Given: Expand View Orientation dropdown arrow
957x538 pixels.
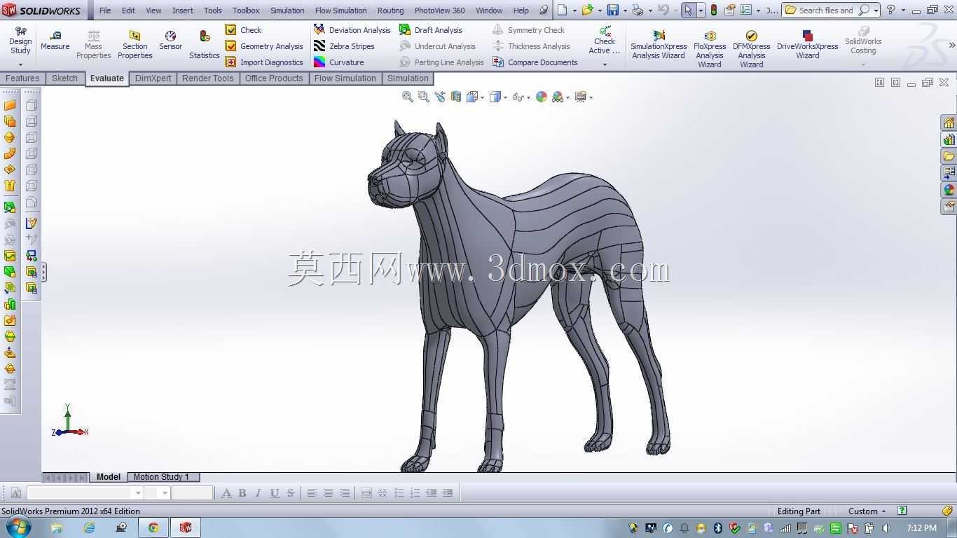Looking at the screenshot, I should click(483, 97).
